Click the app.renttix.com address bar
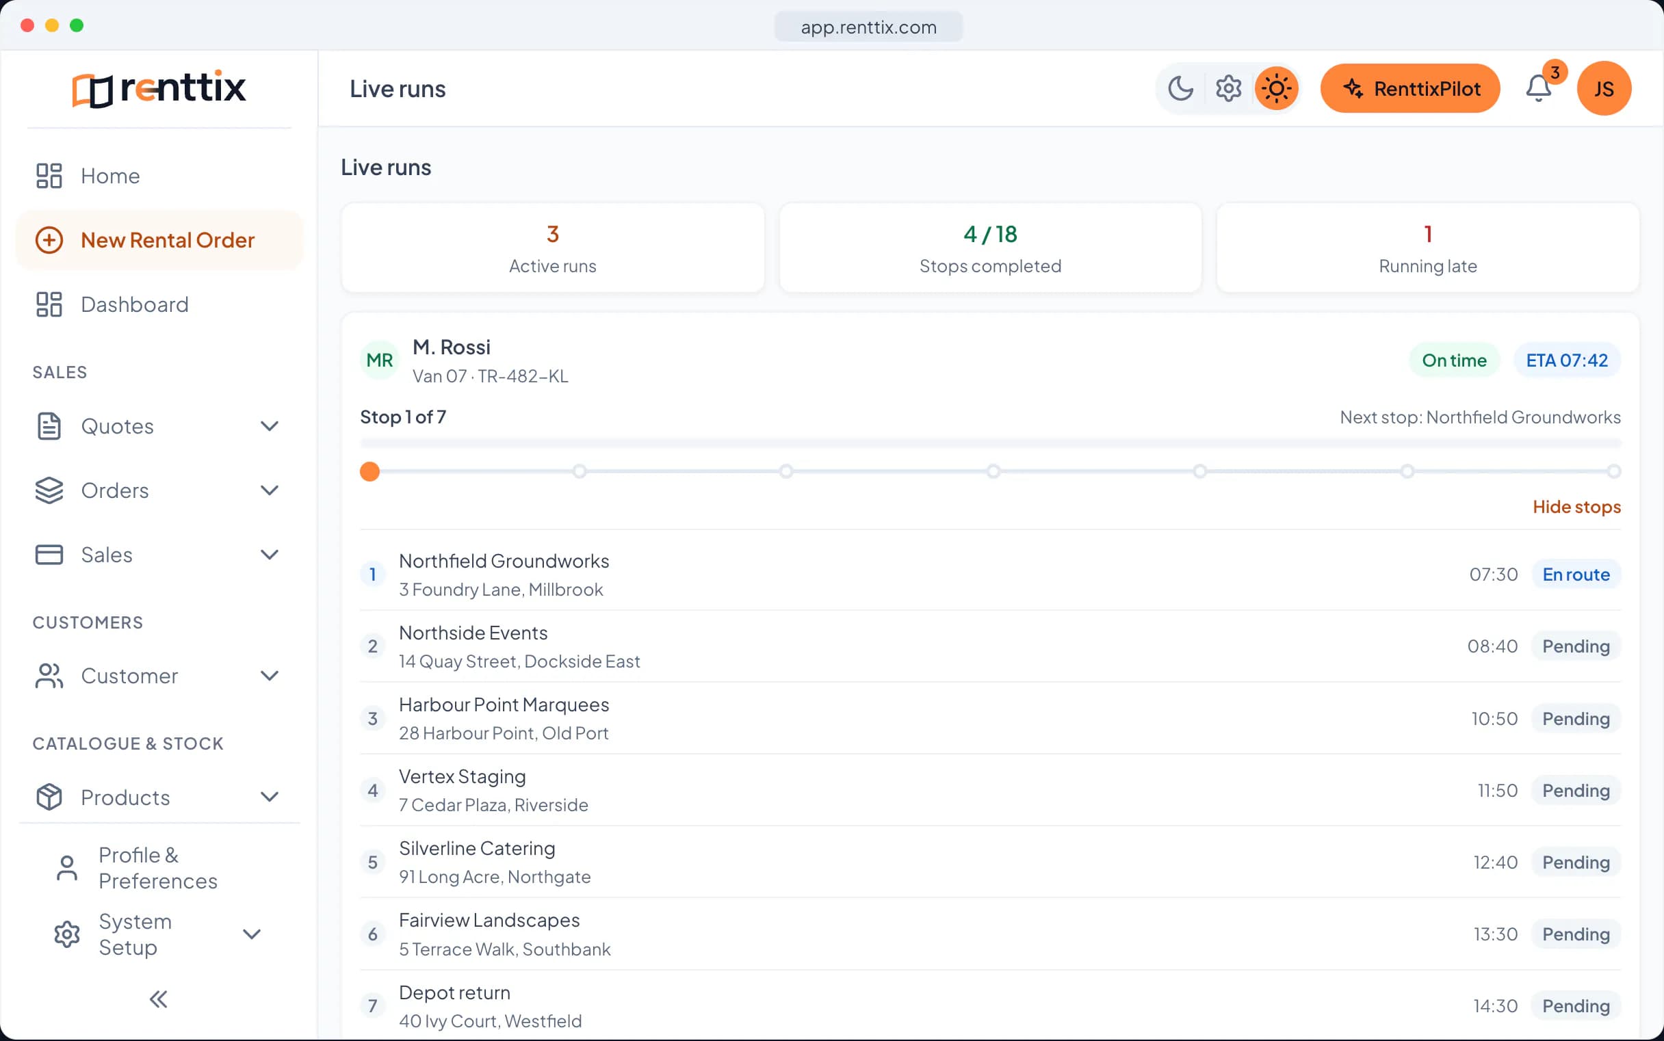The image size is (1664, 1041). [x=868, y=27]
